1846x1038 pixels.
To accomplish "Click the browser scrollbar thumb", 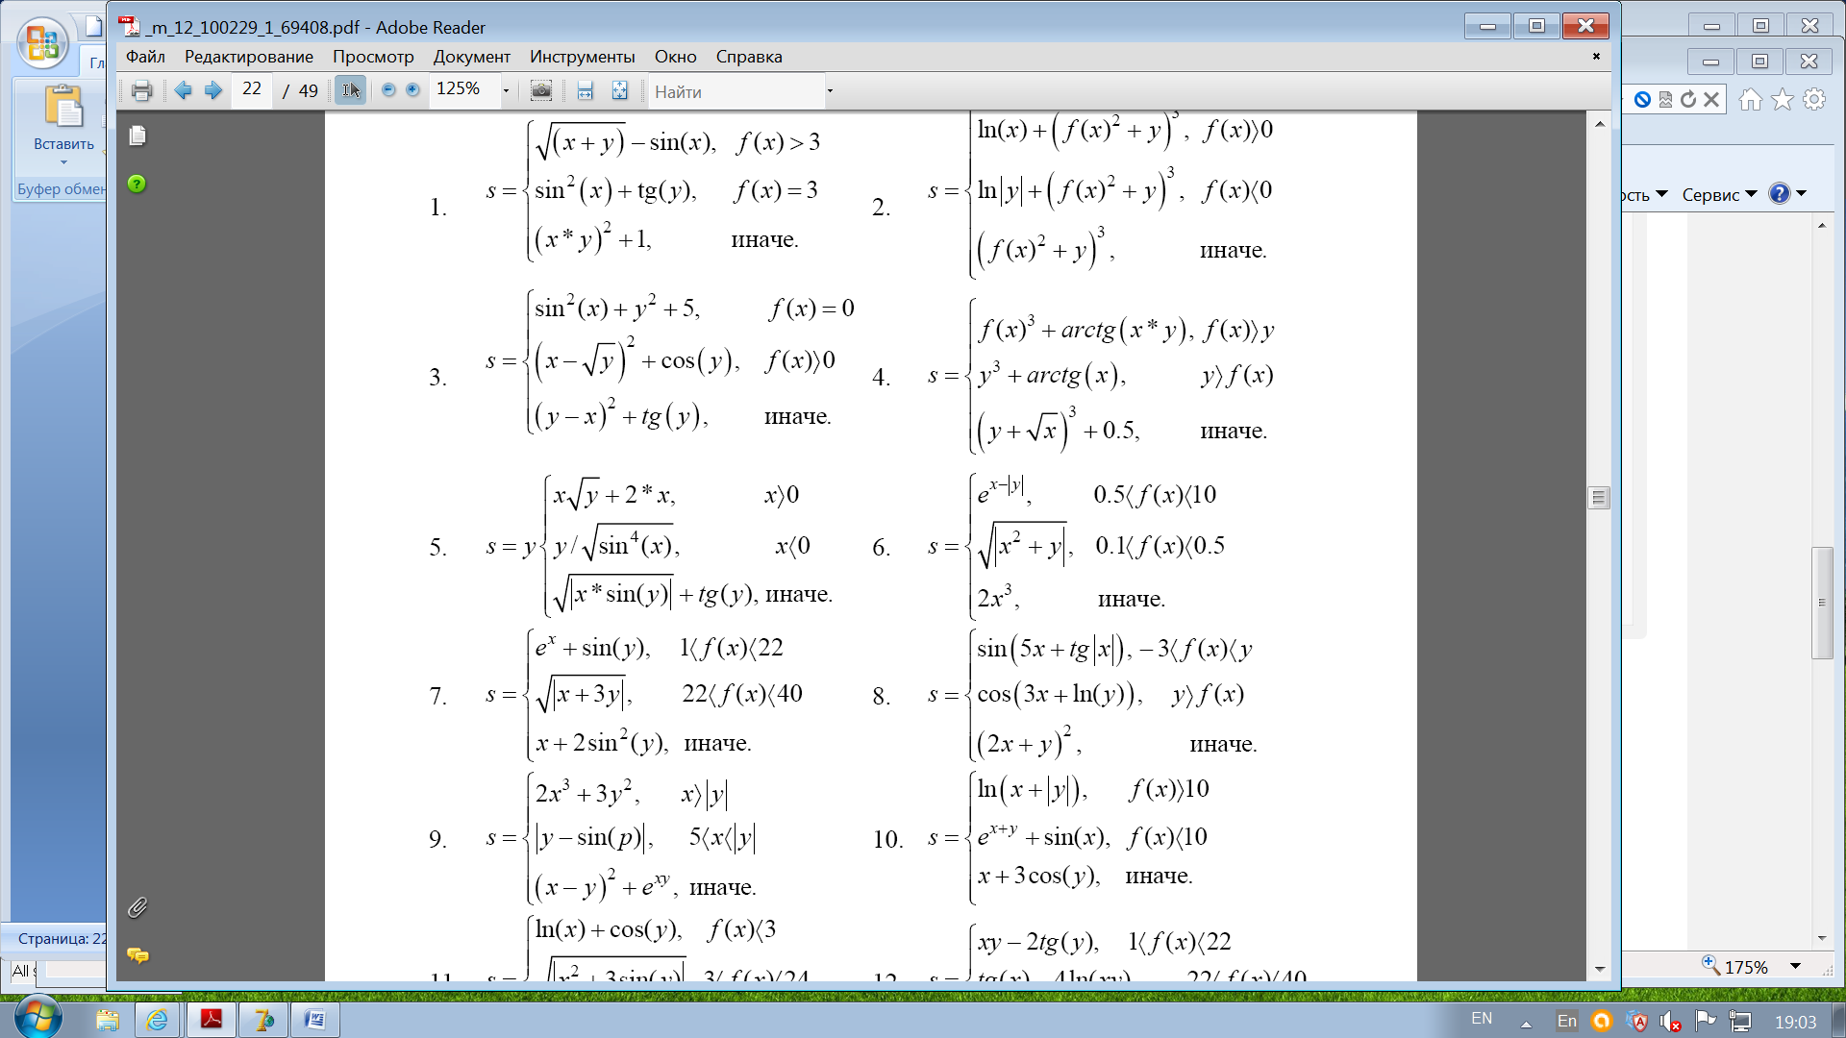I will (1822, 603).
